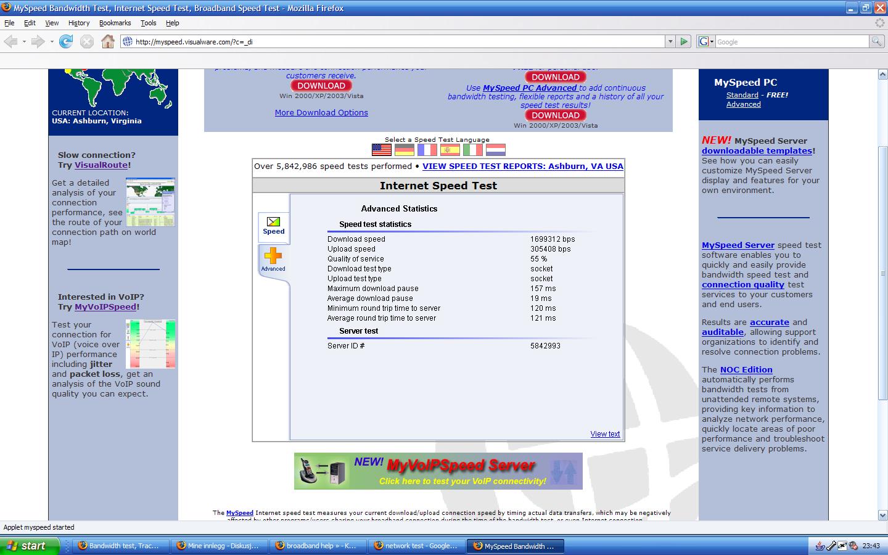
Task: Click the MySpeed PC Standard link
Action: click(742, 95)
